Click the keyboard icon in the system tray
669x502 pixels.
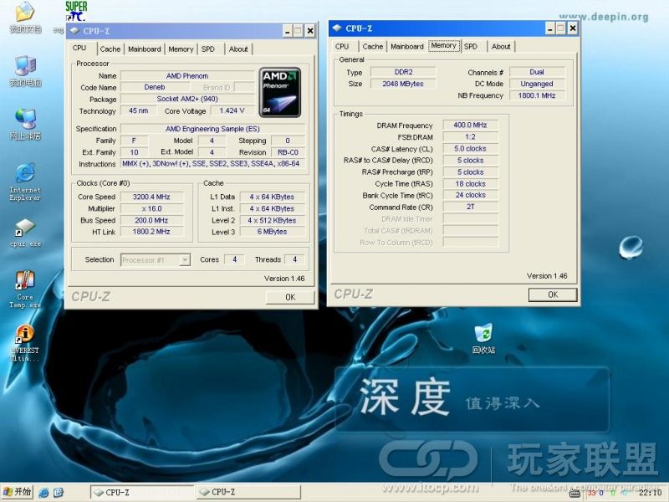pyautogui.click(x=575, y=494)
